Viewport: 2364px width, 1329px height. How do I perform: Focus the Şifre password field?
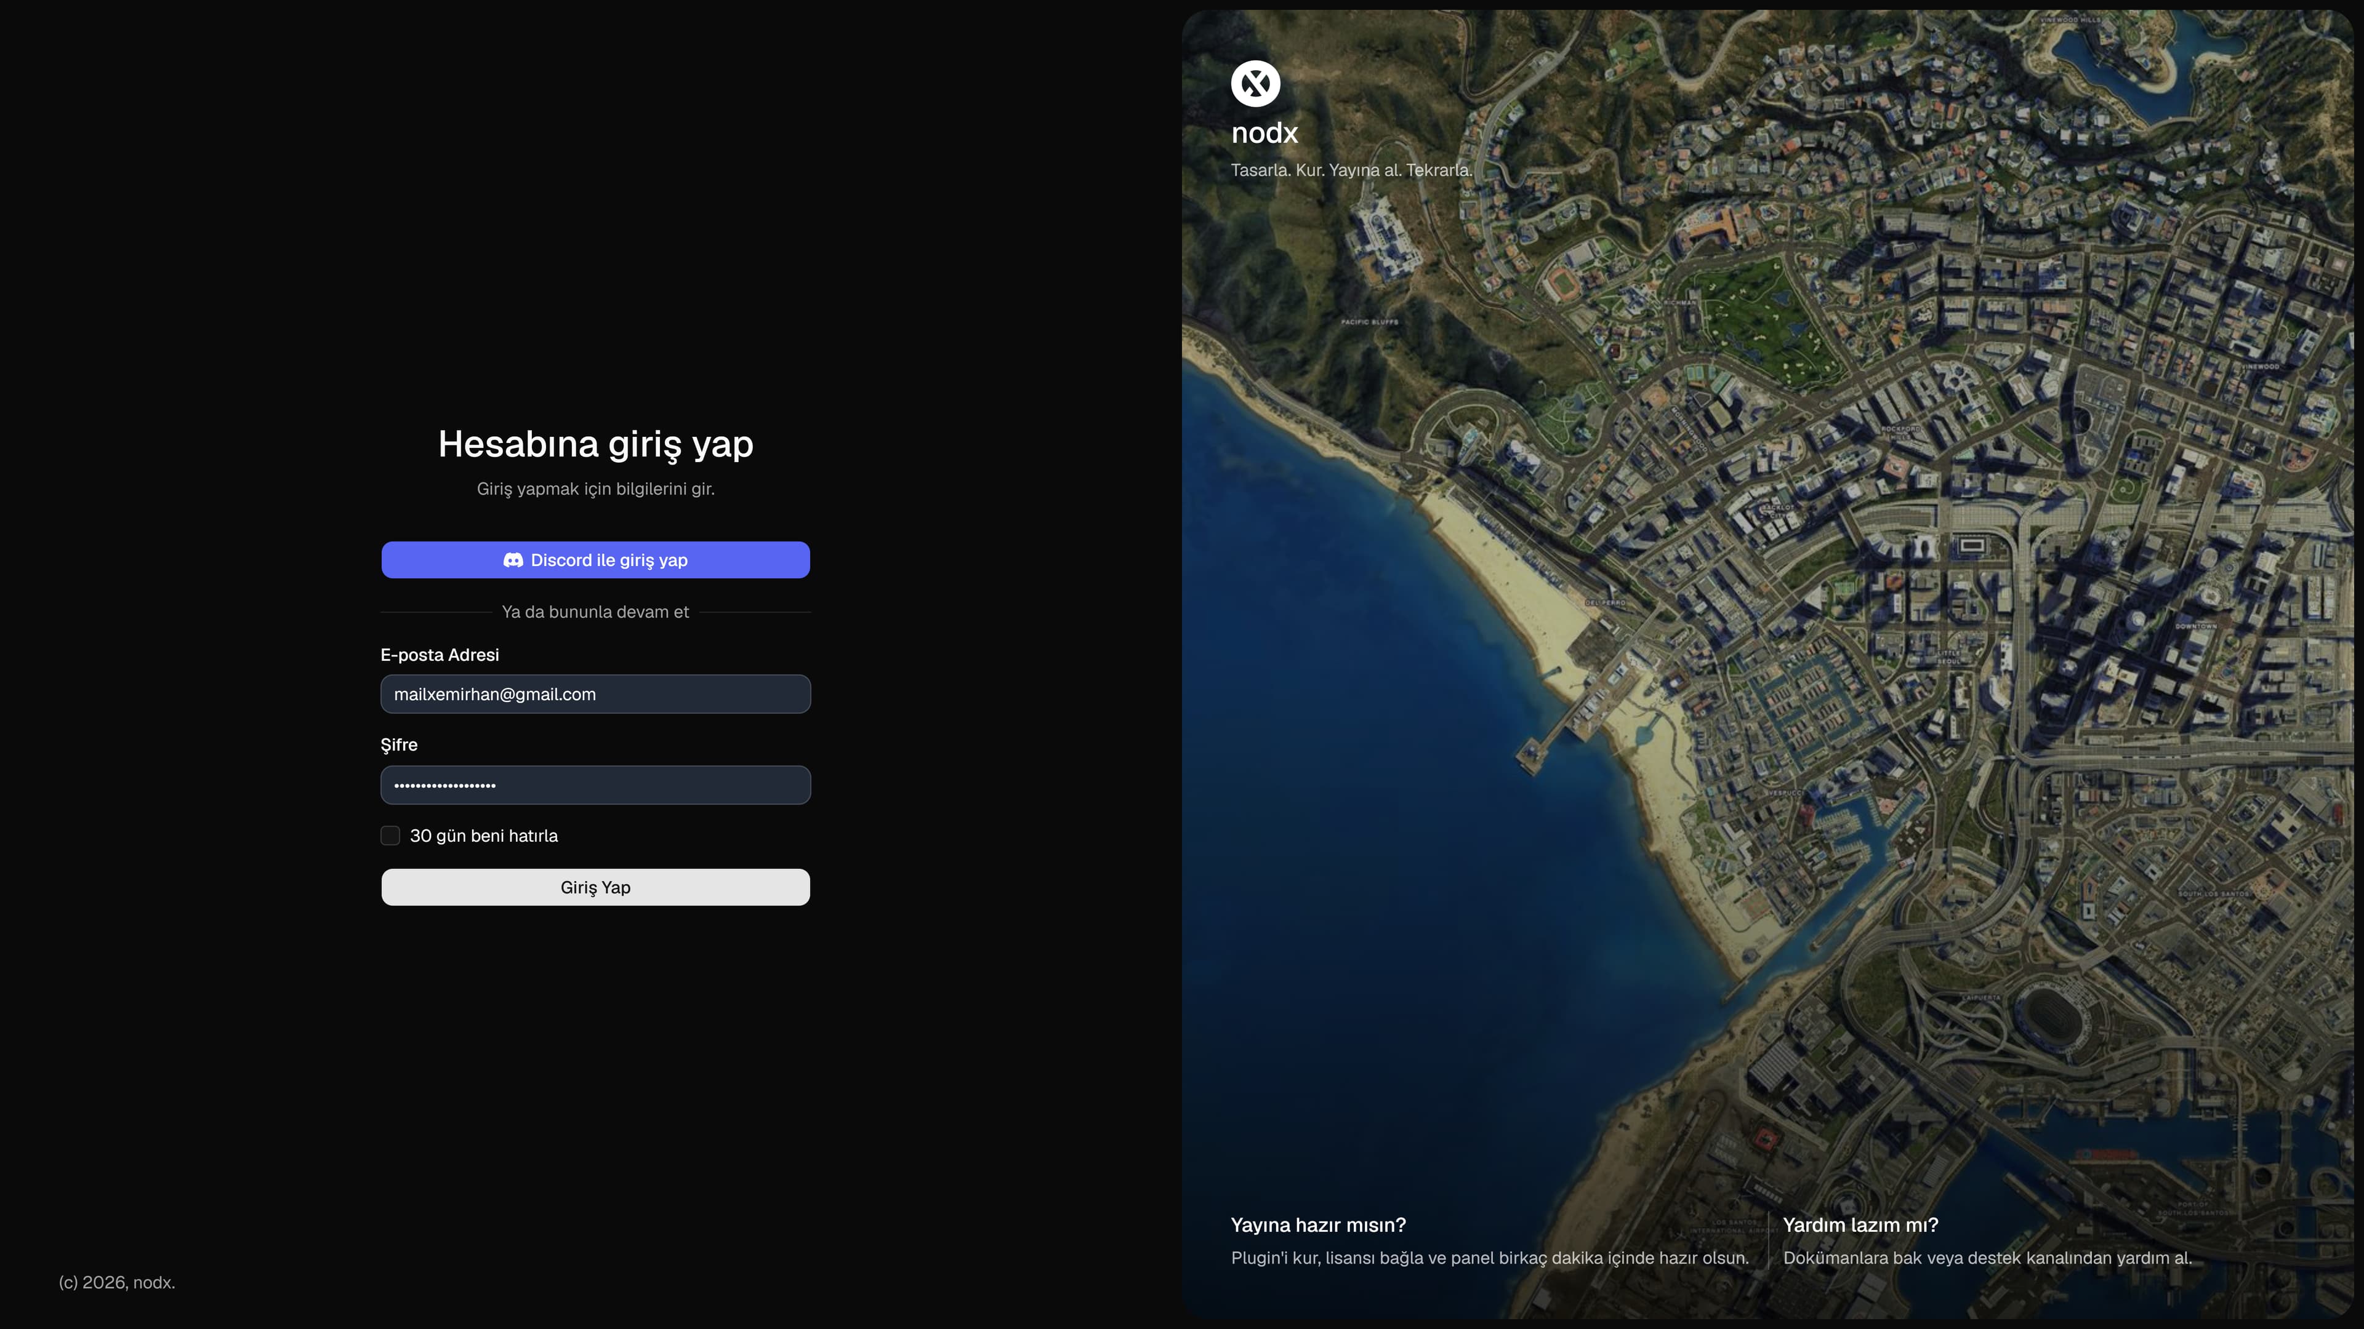tap(595, 785)
